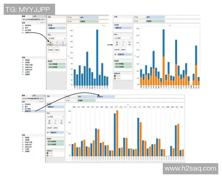Open the mark type dropdown in the top-right panel
Image resolution: width=222 pixels, height=178 pixels.
(122, 38)
